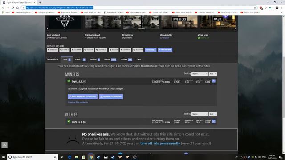Click the turn off ads permanently link
This screenshot has width=285, height=160.
point(160,143)
